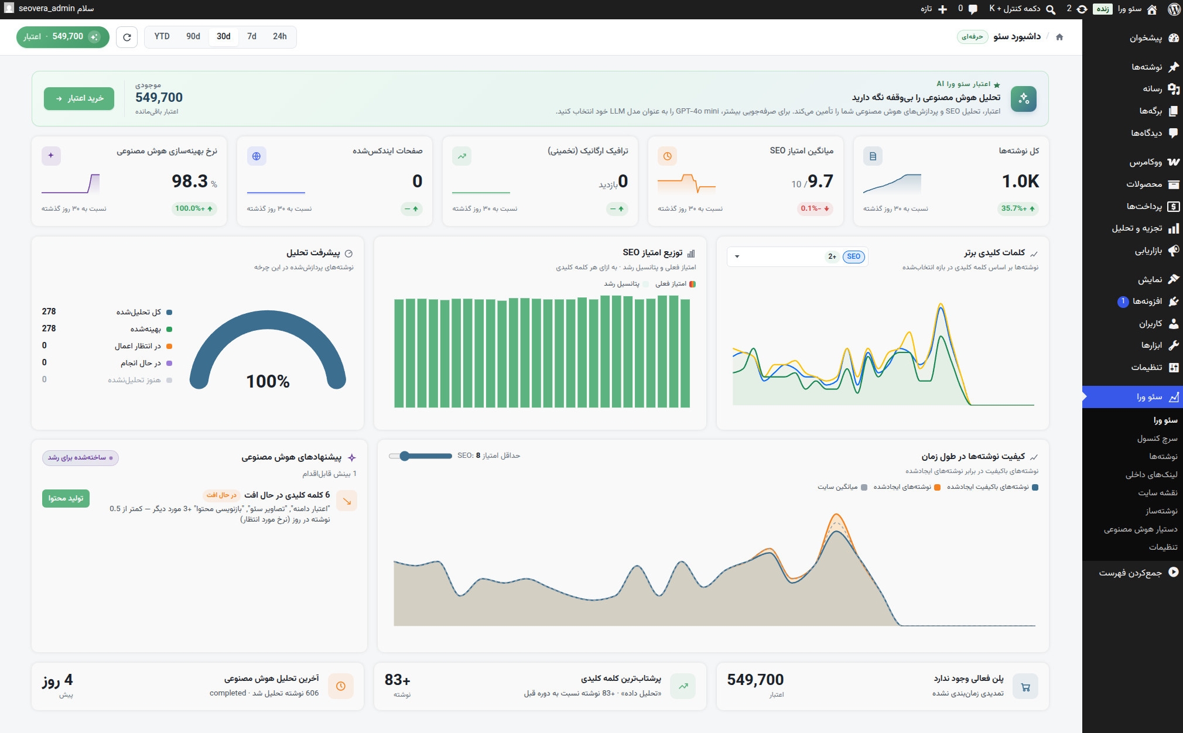1183x733 pixels.
Task: Toggle the pending apply legend entry
Action: (143, 346)
